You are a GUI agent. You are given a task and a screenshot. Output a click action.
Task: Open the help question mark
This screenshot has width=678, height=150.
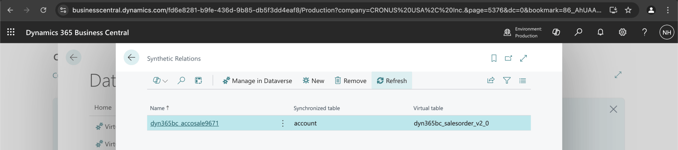(x=644, y=32)
